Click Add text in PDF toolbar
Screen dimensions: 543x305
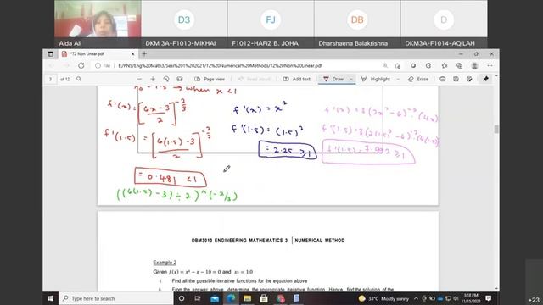point(297,79)
